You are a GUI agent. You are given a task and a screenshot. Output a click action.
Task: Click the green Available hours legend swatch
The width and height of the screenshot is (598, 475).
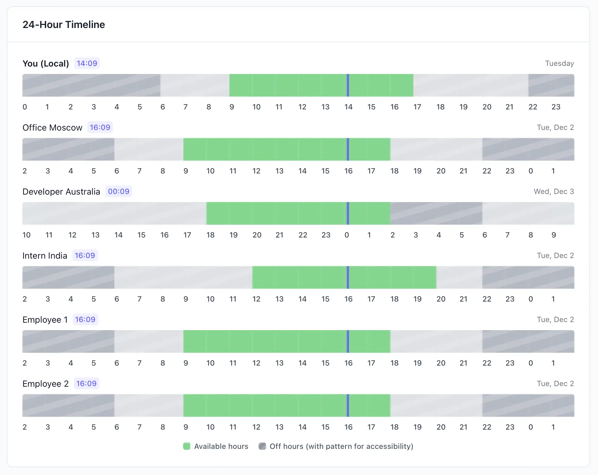(186, 446)
